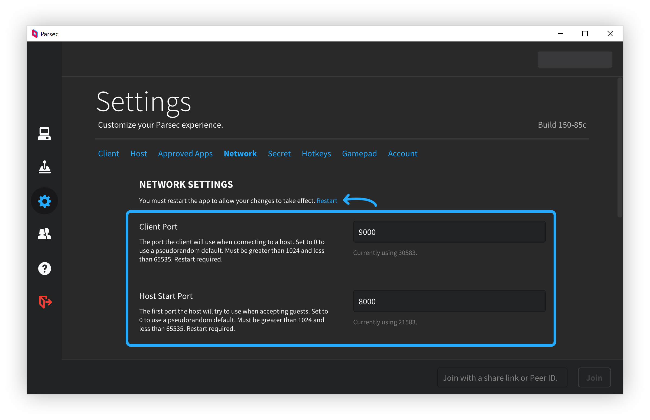Click 'Currently using 21583.' text

click(x=385, y=322)
